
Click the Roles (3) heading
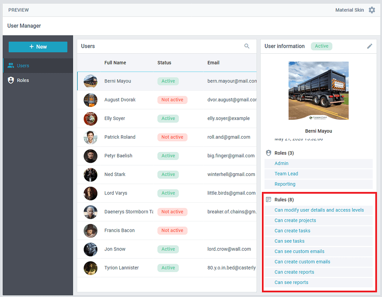tap(284, 153)
